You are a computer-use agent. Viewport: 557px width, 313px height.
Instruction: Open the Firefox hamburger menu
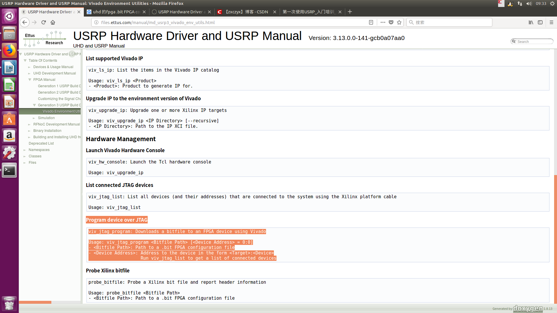point(551,22)
